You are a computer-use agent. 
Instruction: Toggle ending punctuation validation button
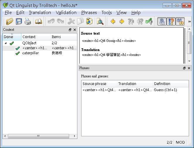(171, 21)
